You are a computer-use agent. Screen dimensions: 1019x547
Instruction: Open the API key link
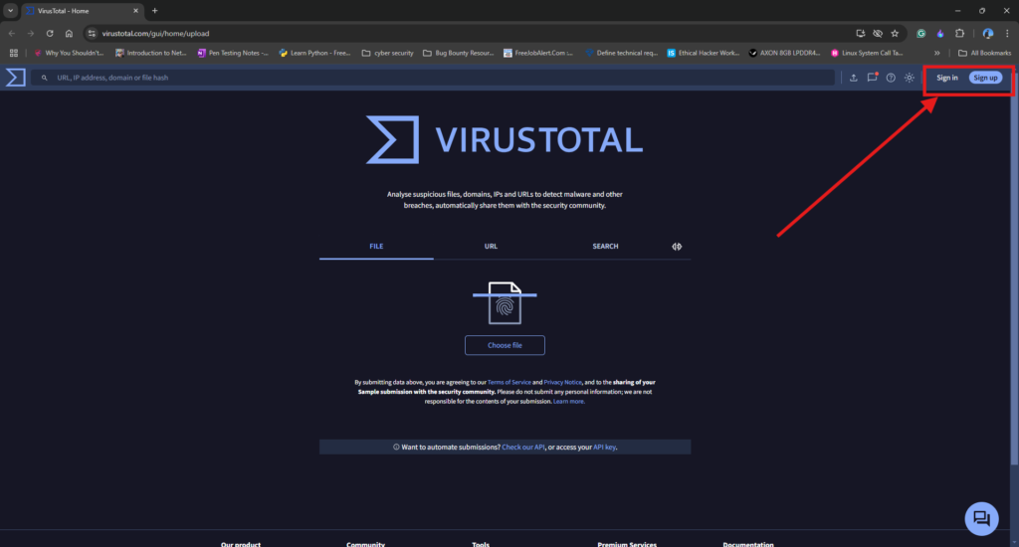click(604, 447)
